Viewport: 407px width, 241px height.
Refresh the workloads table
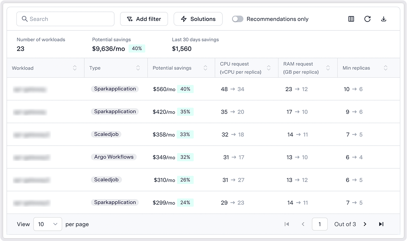coord(367,19)
